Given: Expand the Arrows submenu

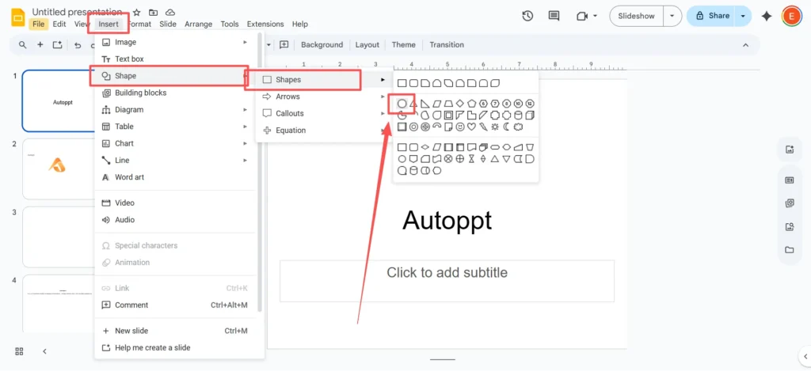Looking at the screenshot, I should point(383,97).
